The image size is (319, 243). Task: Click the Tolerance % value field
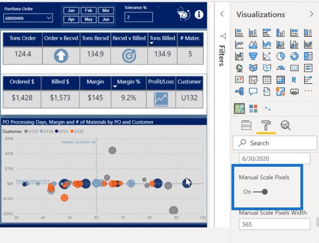coord(139,17)
